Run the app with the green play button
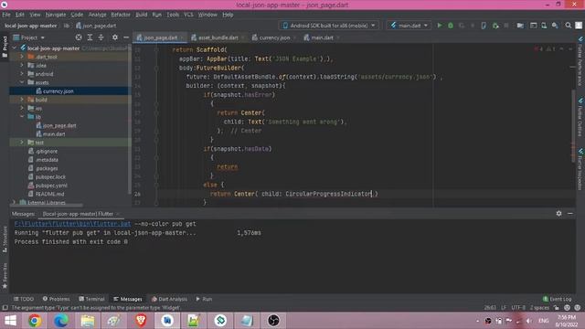 pyautogui.click(x=440, y=26)
